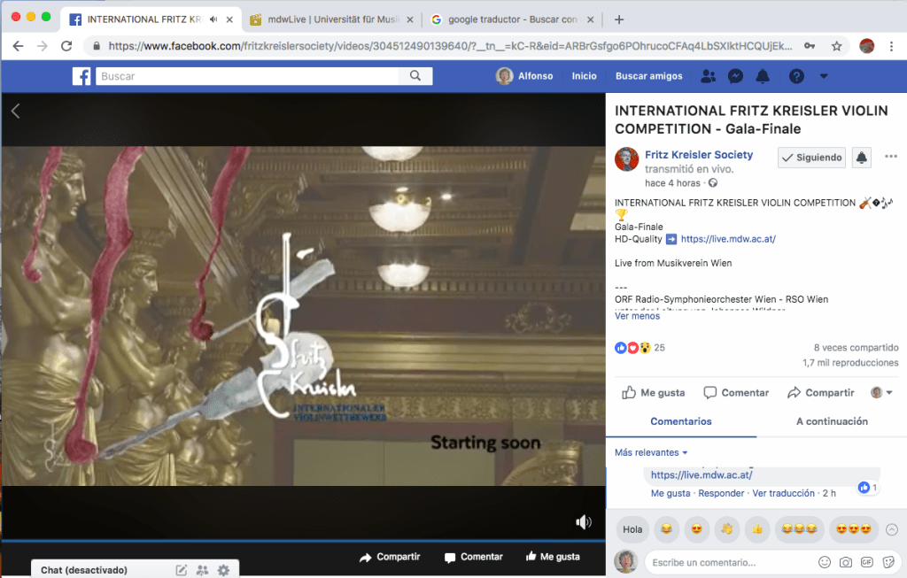The width and height of the screenshot is (907, 578).
Task: Mute the video with speaker icon
Action: (x=583, y=522)
